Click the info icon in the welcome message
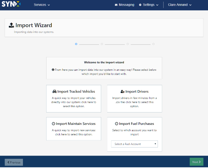This screenshot has width=208, height=168. (53, 70)
